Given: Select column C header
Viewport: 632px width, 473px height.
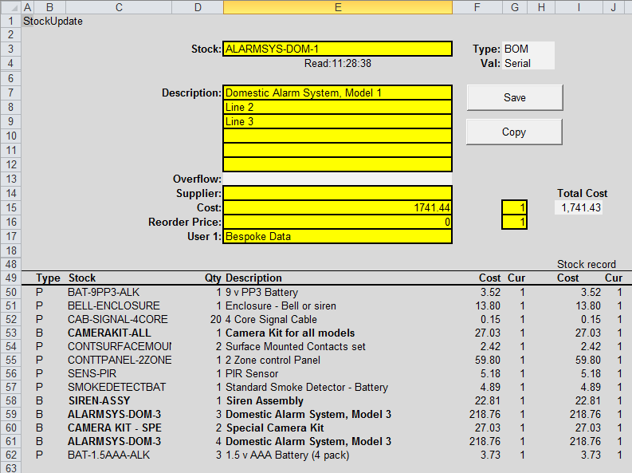Looking at the screenshot, I should click(x=119, y=7).
